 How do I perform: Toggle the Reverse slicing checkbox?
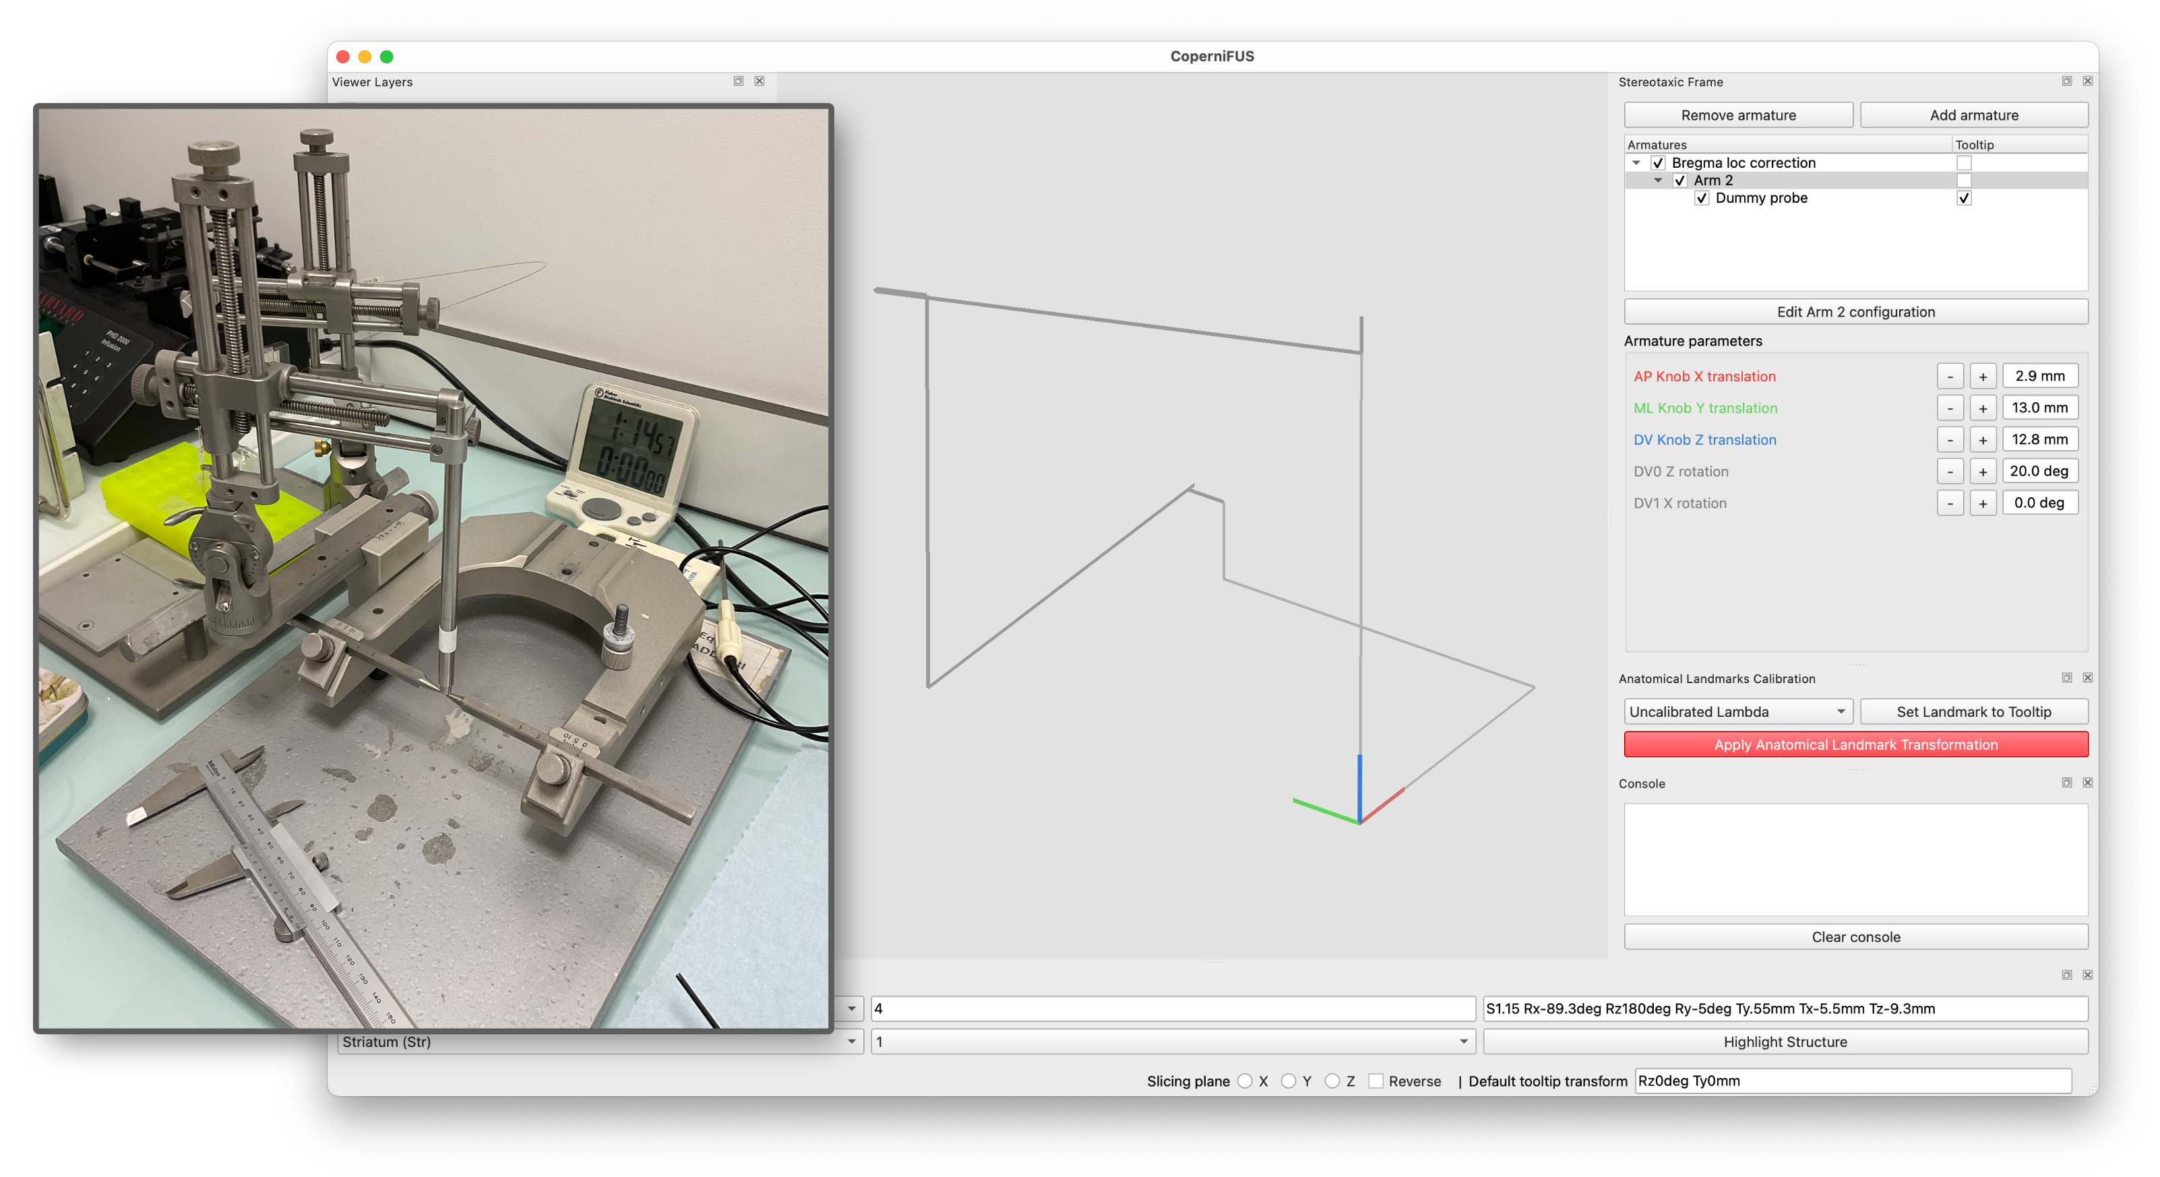coord(1376,1081)
